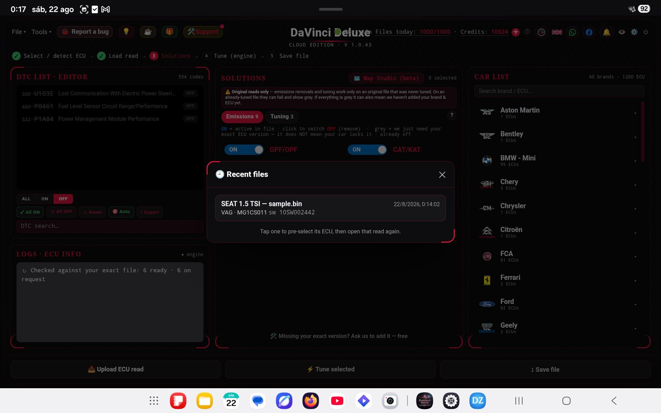
Task: Open the Support button
Action: pos(203,32)
